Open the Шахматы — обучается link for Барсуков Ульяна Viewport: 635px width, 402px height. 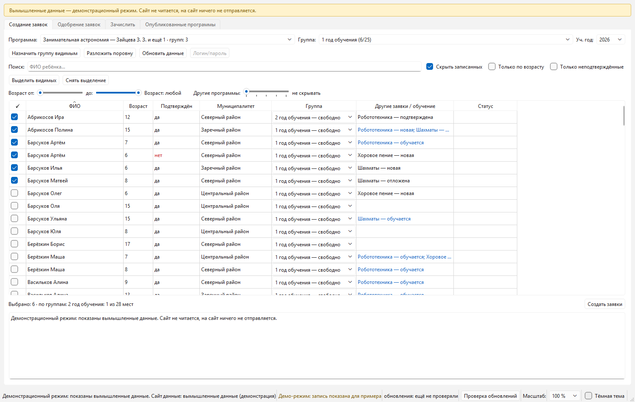coord(384,219)
